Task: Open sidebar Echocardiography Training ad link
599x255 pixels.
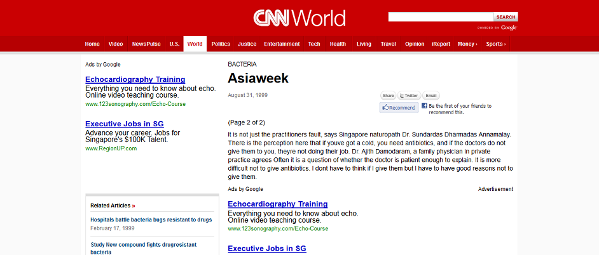Action: (135, 80)
